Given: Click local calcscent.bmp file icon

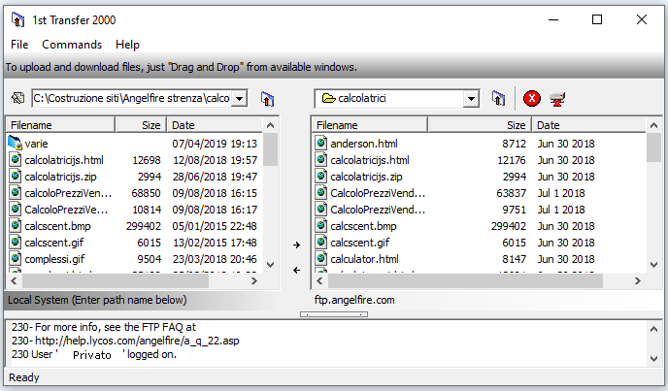Looking at the screenshot, I should tap(16, 226).
